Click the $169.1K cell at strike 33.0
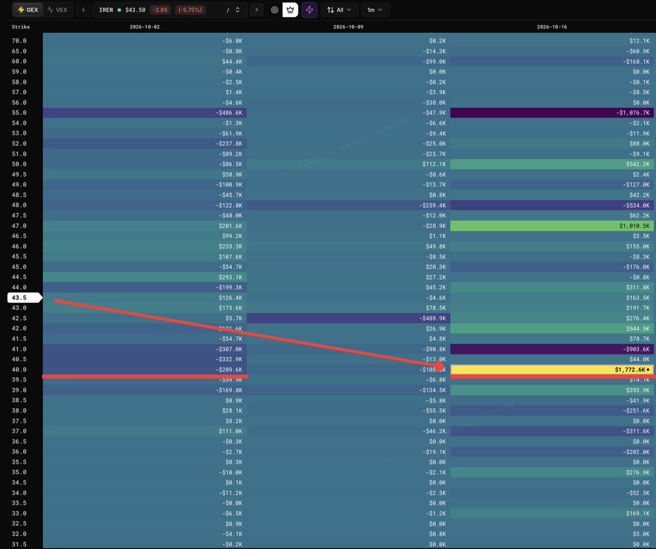The image size is (656, 549). pos(552,513)
